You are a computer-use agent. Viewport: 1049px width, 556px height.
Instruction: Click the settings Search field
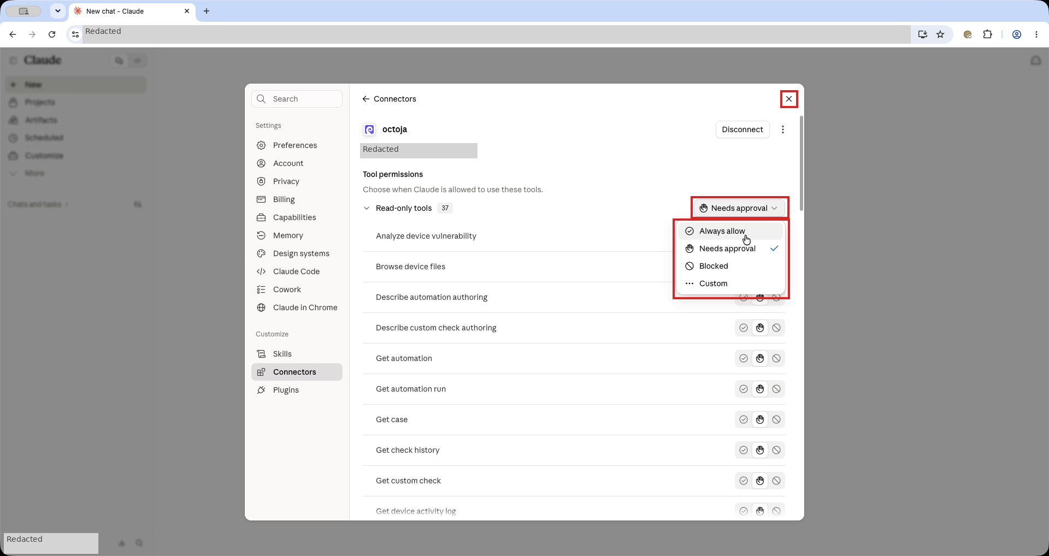(297, 99)
